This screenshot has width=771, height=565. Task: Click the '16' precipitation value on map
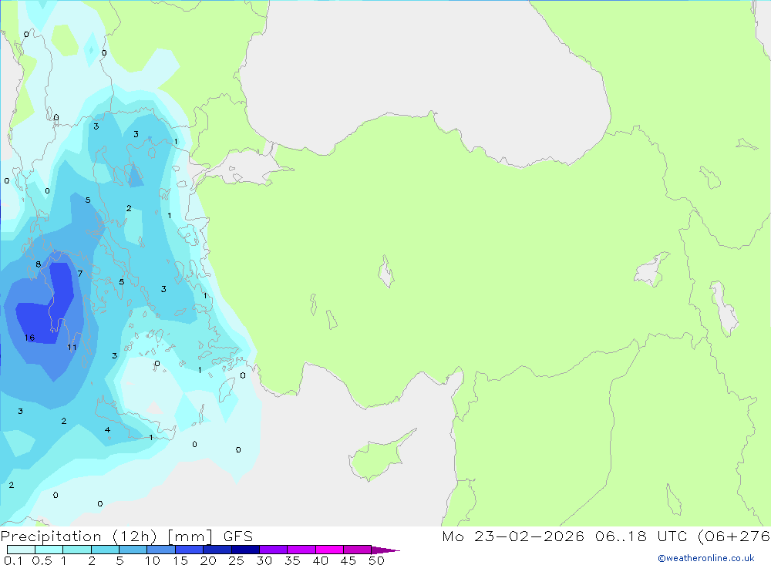pyautogui.click(x=29, y=338)
